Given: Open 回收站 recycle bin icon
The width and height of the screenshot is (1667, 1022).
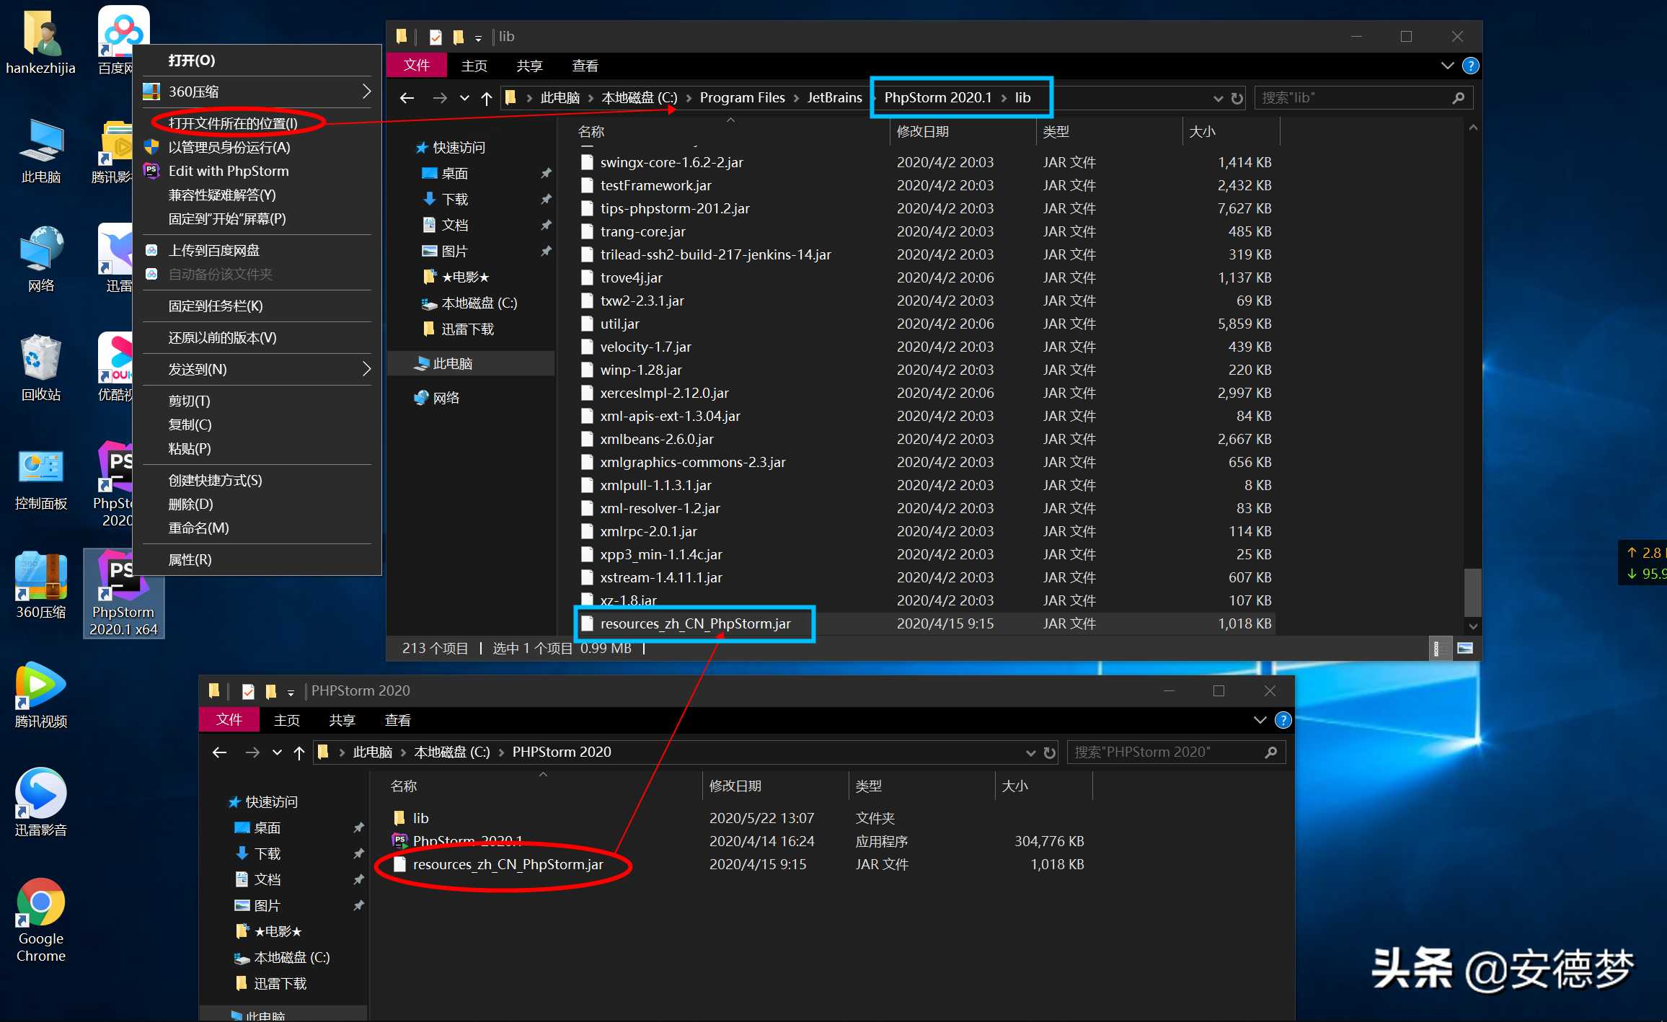Looking at the screenshot, I should [x=40, y=368].
